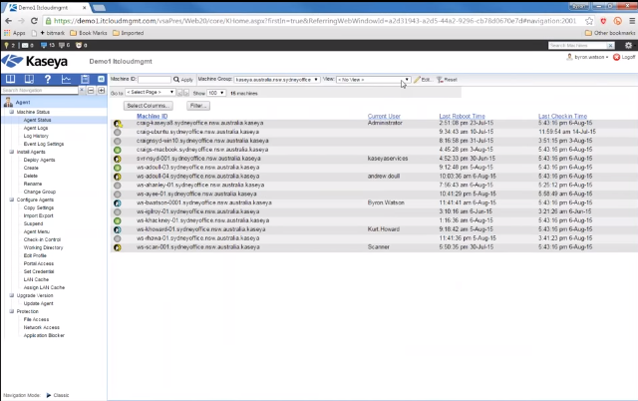638x401 pixels.
Task: Toggle Classic navigation mode
Action: [47, 395]
